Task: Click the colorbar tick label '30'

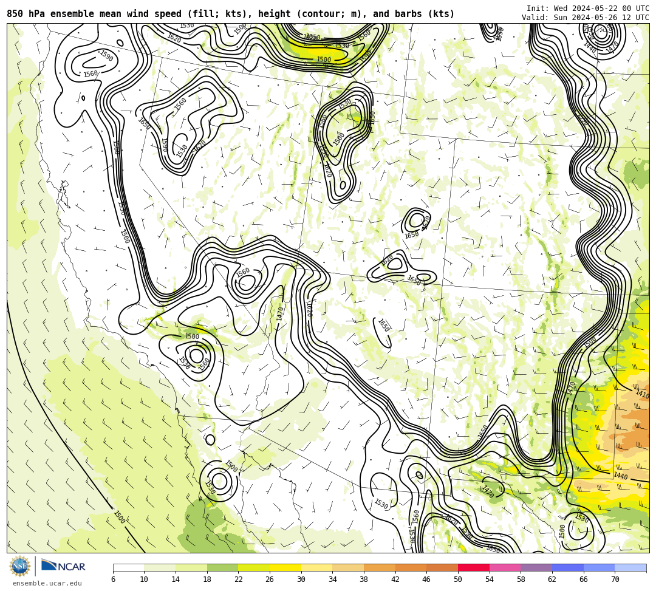Action: pos(301,579)
